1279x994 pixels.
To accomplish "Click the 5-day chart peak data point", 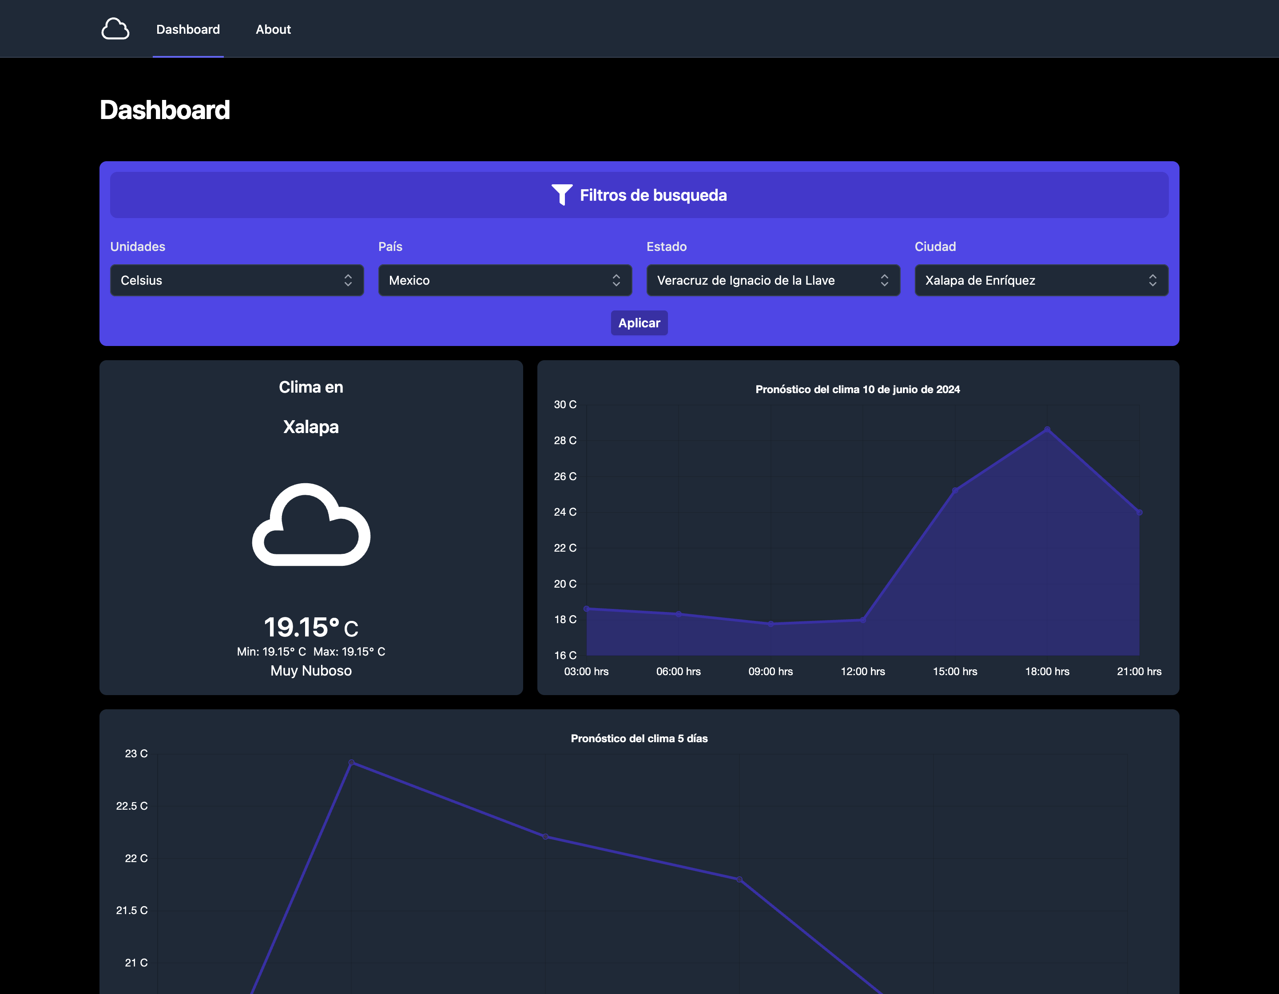I will [351, 763].
